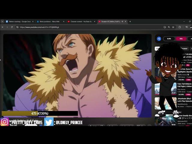Open the Fairy Tail Gildarts video thumbnail
Viewport: 192px width, 144px height.
coord(166,89)
